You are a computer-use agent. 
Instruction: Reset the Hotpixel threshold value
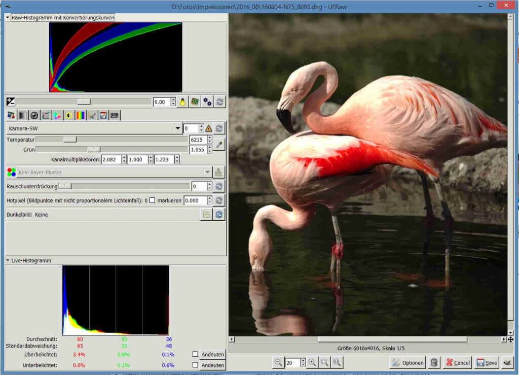(x=219, y=200)
